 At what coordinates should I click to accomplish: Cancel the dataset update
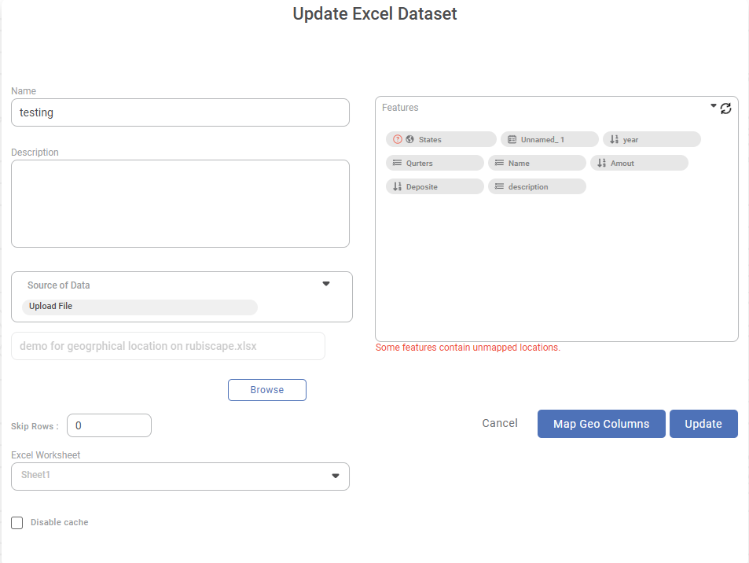(x=500, y=424)
